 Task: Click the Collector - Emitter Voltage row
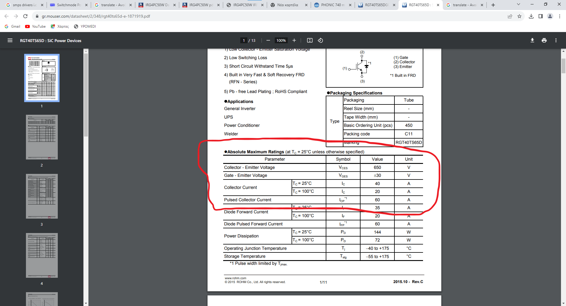coord(323,167)
